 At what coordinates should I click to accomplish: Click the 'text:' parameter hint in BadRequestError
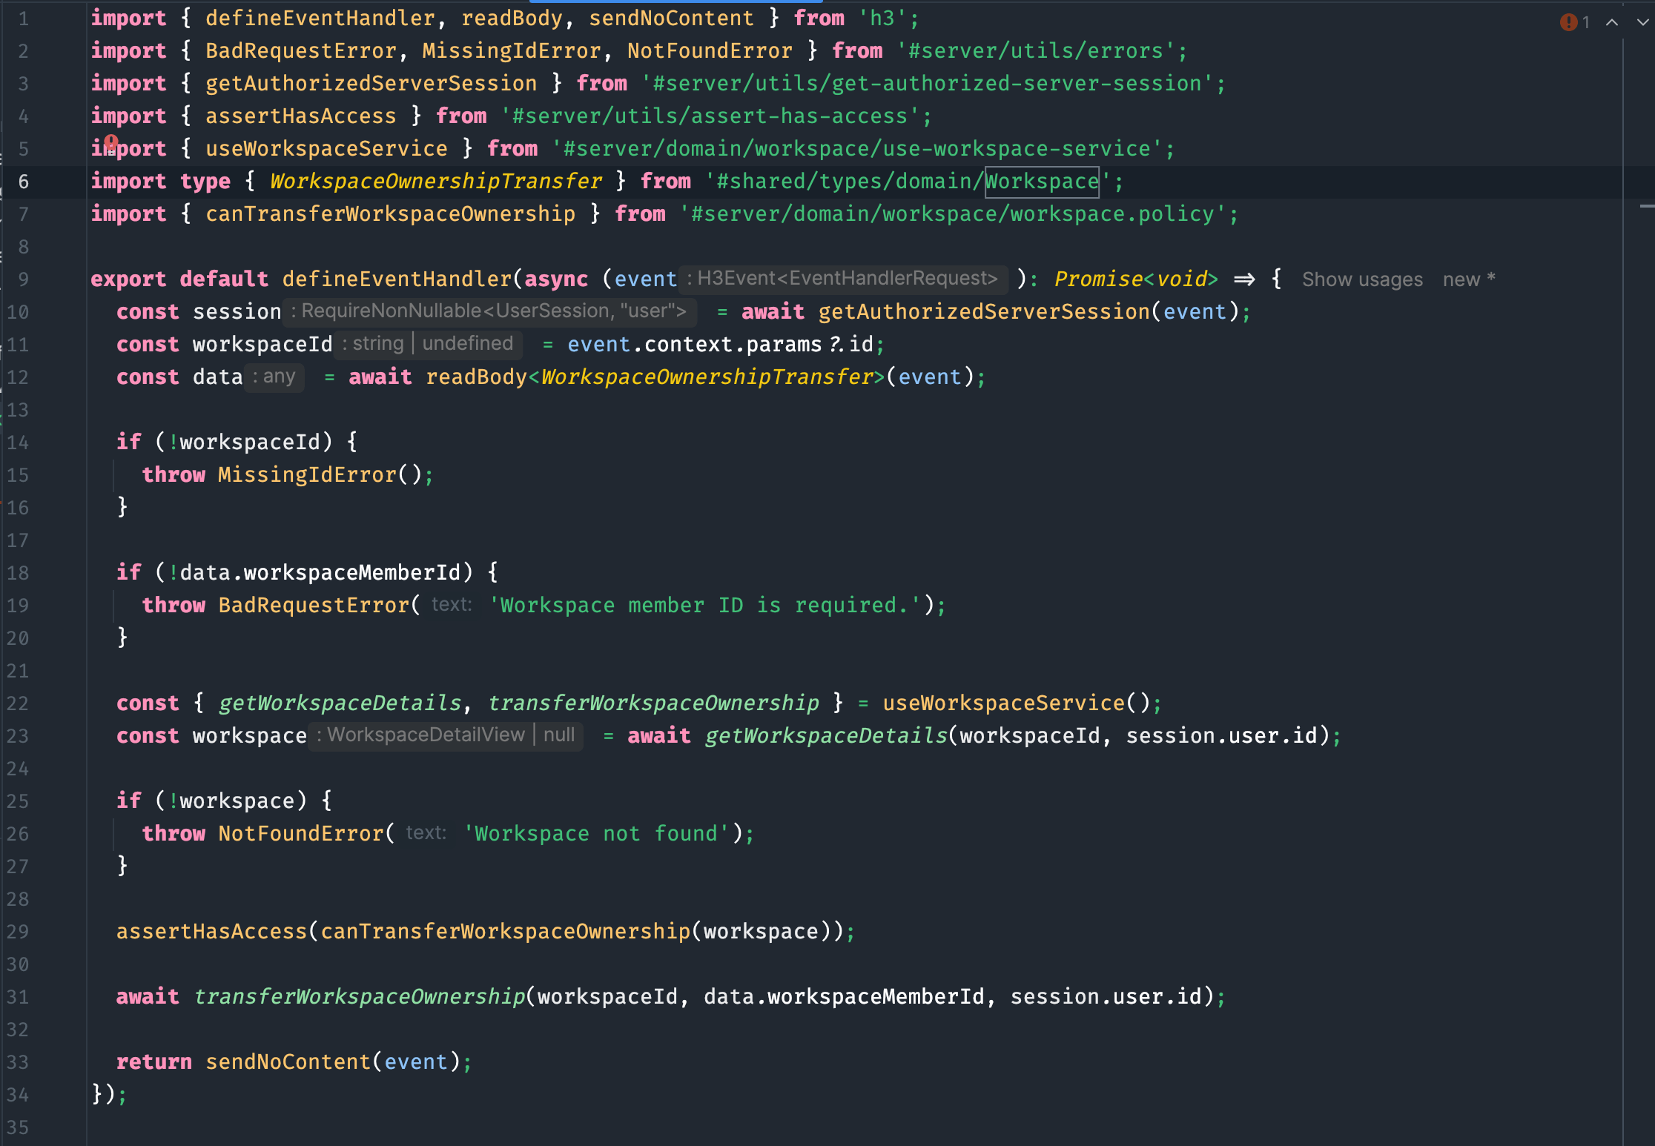pyautogui.click(x=452, y=605)
